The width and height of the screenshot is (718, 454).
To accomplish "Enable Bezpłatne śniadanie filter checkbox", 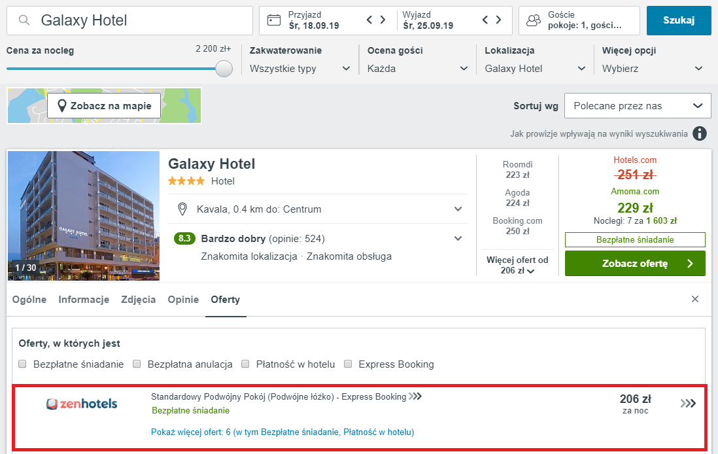I will click(x=22, y=364).
